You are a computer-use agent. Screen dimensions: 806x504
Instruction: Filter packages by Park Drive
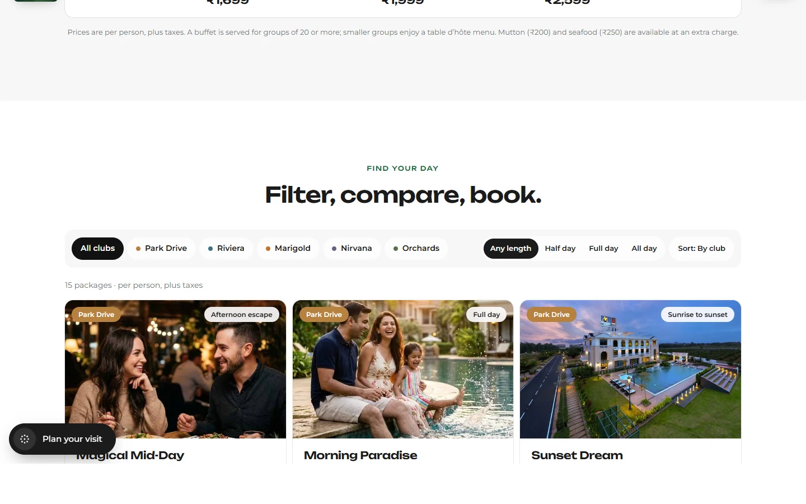tap(161, 248)
